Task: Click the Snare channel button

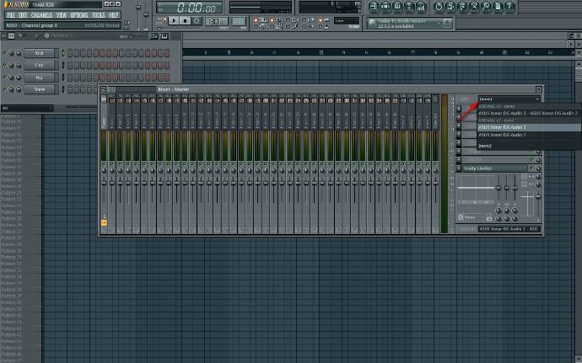Action: pyautogui.click(x=40, y=89)
